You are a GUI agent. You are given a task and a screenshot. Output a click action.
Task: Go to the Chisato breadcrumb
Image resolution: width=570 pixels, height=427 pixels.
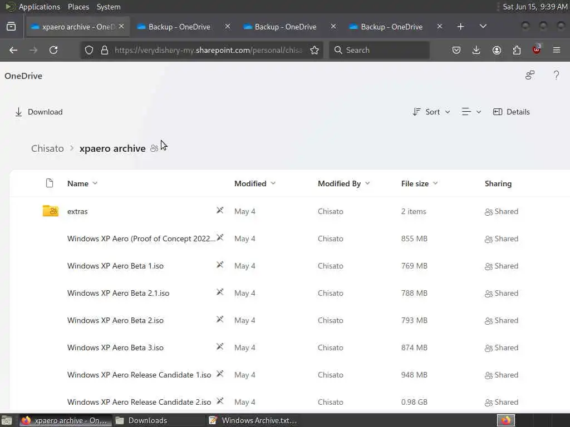coord(47,148)
